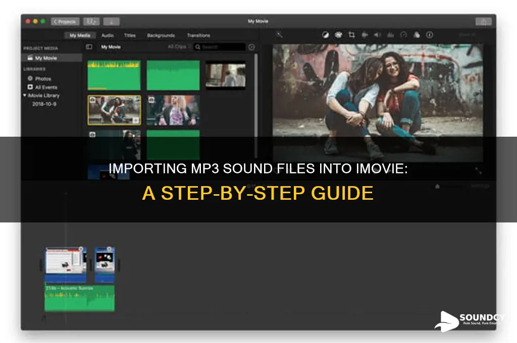Select All Events in Libraries
The height and width of the screenshot is (343, 517).
click(46, 87)
